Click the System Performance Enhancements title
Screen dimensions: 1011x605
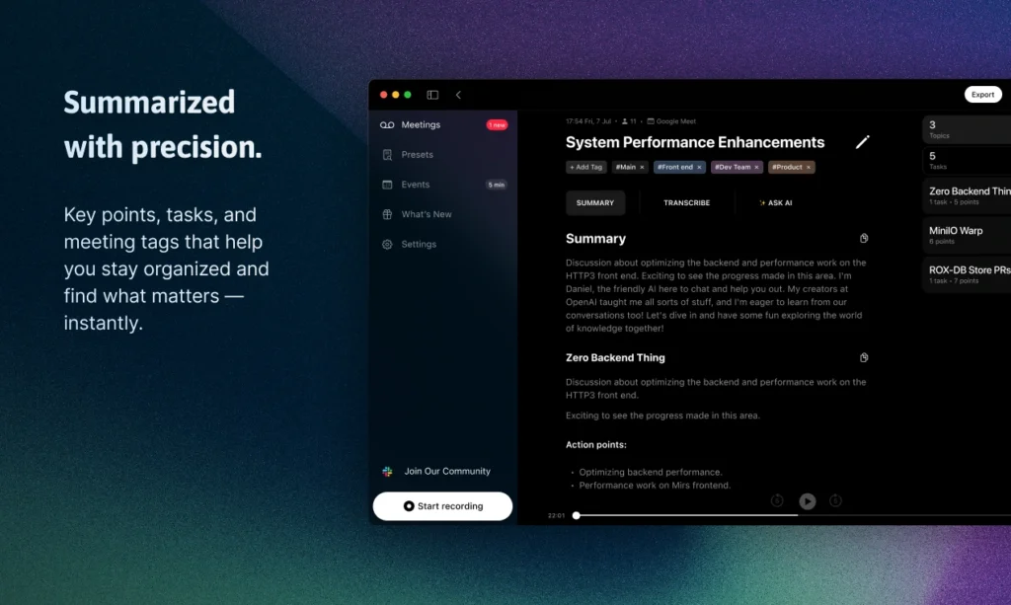pyautogui.click(x=695, y=142)
